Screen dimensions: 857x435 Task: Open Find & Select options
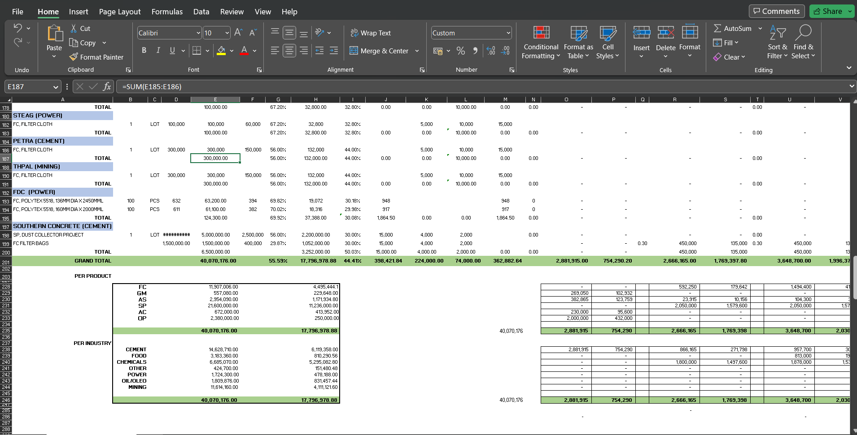(x=803, y=43)
